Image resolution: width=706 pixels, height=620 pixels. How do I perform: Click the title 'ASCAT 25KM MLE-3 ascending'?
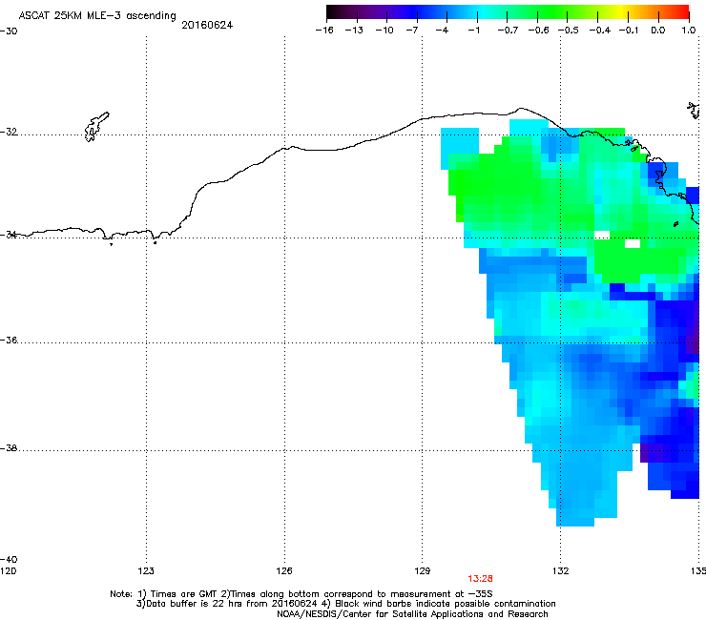(97, 15)
